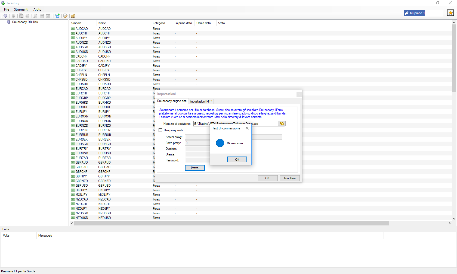Click Annullare in the Impostazioni dialog
This screenshot has height=274, width=457.
[289, 178]
